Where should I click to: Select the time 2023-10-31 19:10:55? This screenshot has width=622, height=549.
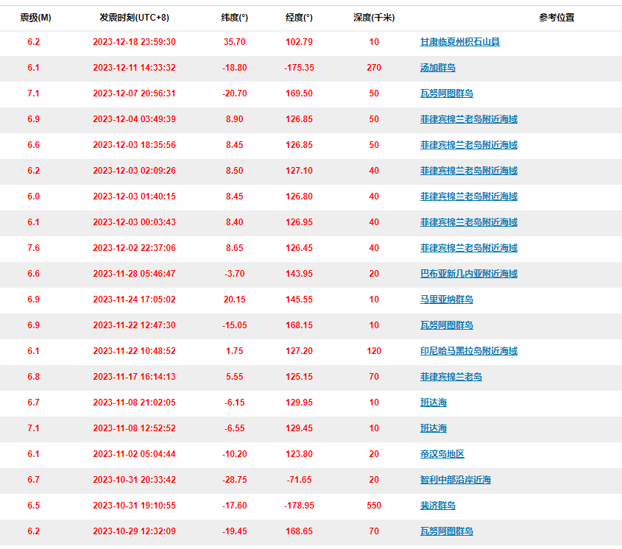135,506
